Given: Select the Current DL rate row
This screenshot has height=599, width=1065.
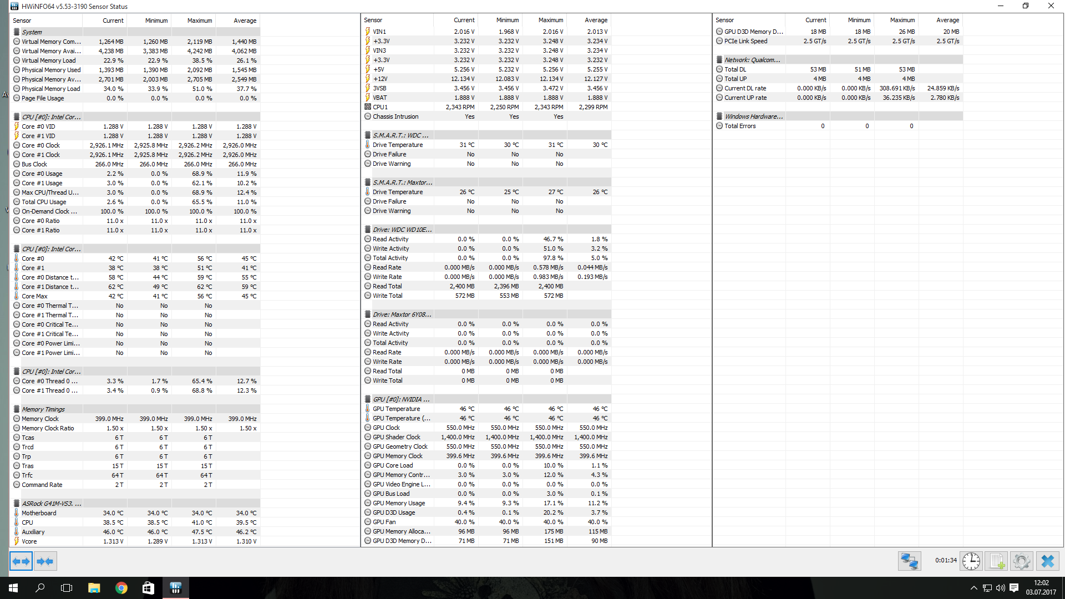Looking at the screenshot, I should point(745,88).
